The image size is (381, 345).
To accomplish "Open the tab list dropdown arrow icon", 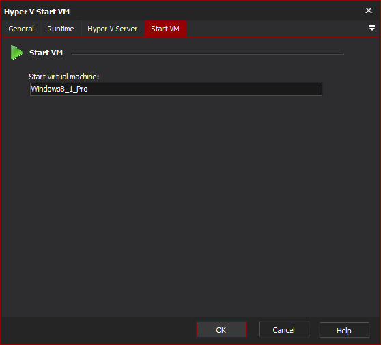I will tap(371, 28).
